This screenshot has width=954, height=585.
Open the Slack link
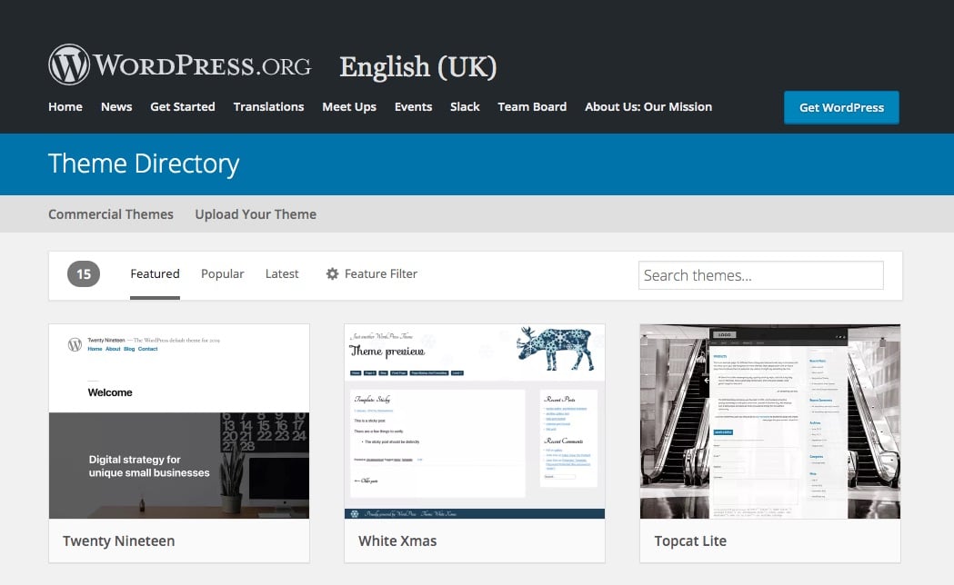coord(465,107)
